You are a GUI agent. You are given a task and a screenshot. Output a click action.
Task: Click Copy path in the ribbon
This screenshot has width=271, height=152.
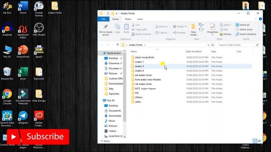click(139, 30)
